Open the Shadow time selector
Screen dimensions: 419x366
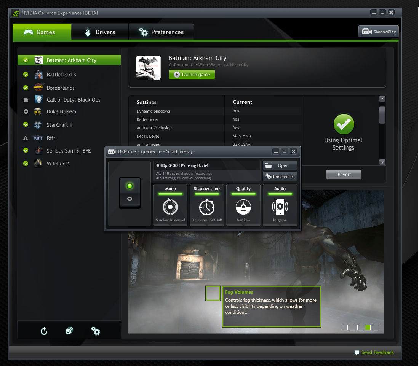click(x=207, y=205)
